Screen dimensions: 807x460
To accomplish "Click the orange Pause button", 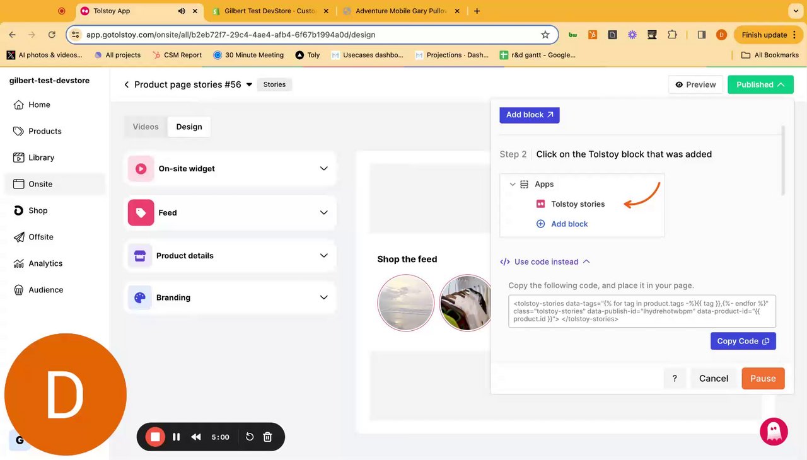I will point(763,378).
